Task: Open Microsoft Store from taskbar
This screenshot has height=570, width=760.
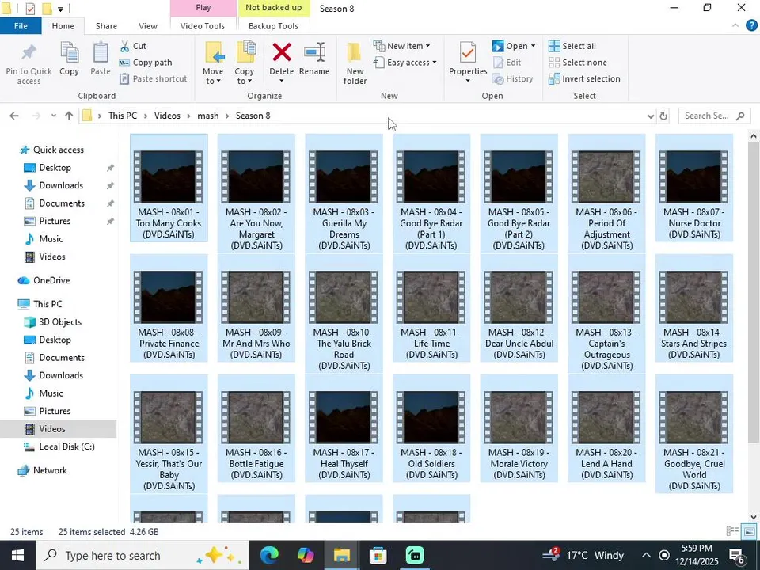Action: 378,556
